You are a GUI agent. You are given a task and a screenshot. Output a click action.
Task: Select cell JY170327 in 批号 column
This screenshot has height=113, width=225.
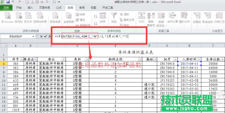pos(167,80)
